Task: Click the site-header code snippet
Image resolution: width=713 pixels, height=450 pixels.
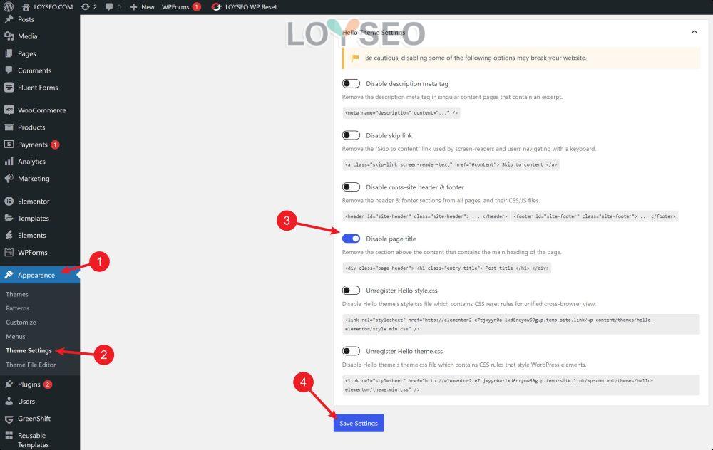Action: coord(426,216)
